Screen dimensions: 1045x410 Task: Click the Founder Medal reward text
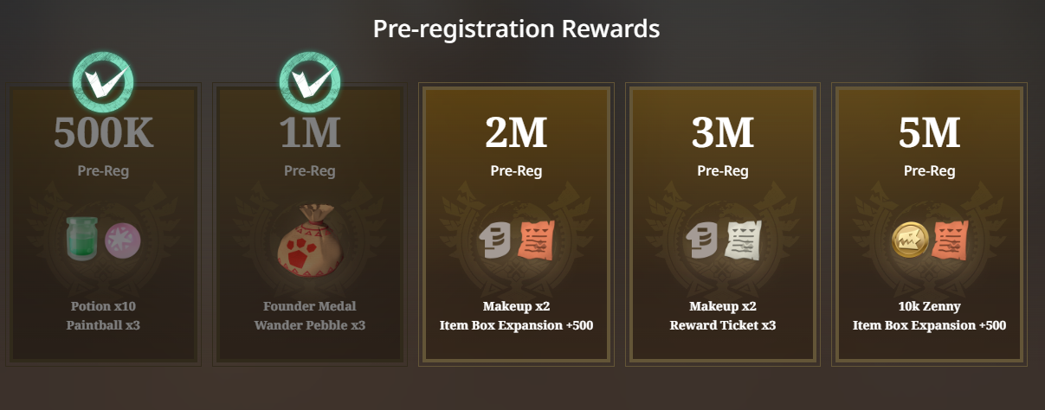(310, 306)
